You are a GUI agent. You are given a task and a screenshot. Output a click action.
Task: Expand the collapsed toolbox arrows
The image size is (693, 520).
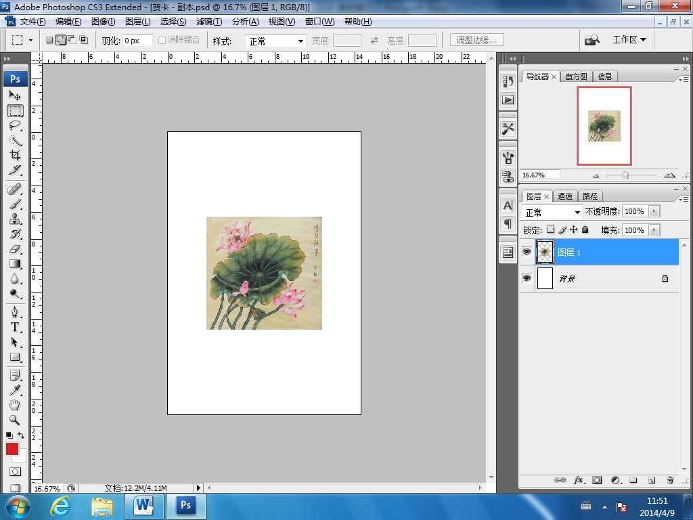[x=7, y=58]
